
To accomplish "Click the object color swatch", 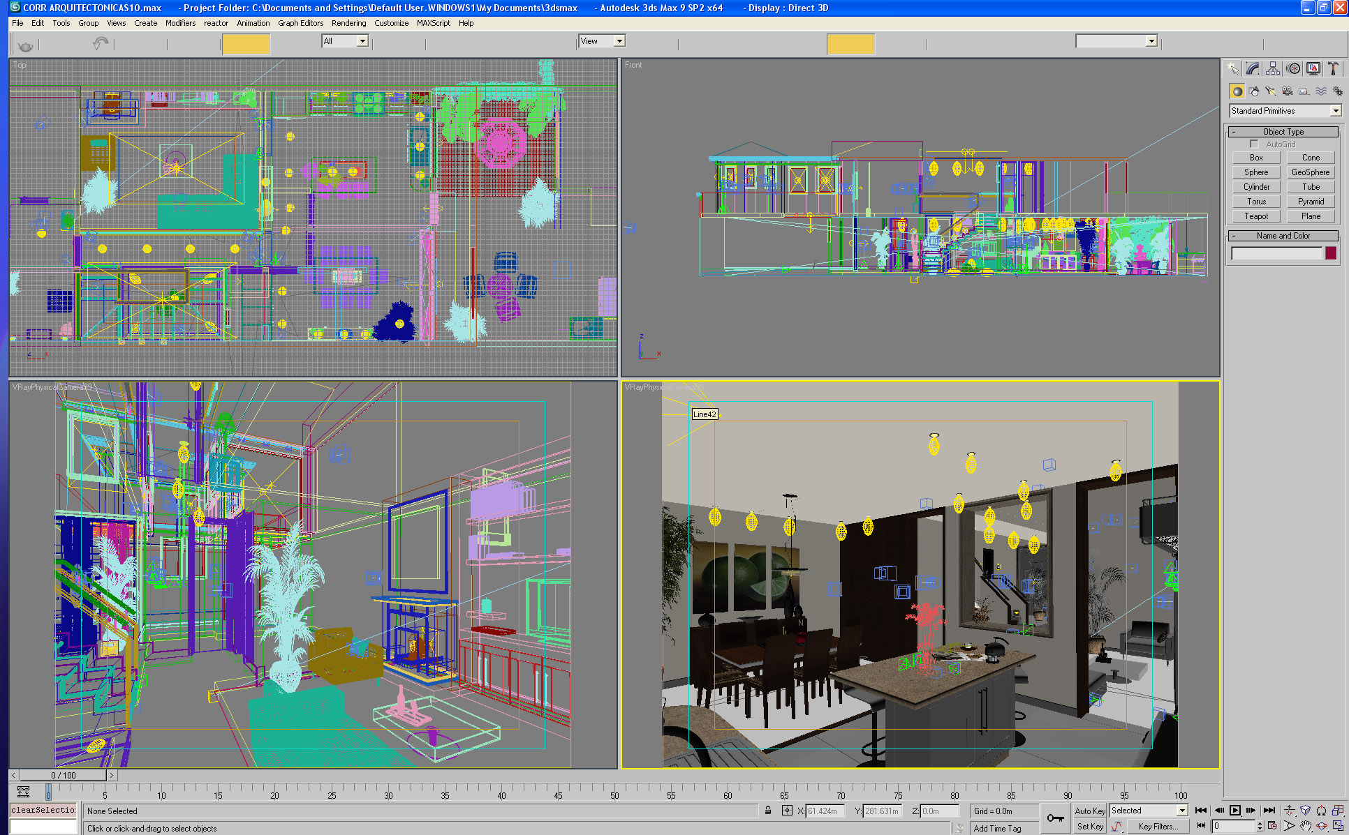I will [x=1331, y=253].
